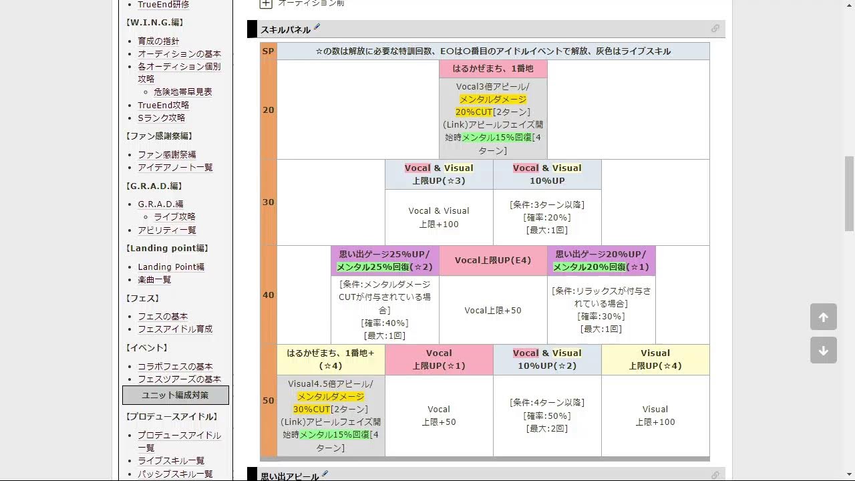Edit the 思い出アピール section via pencil icon
855x481 pixels.
325,474
